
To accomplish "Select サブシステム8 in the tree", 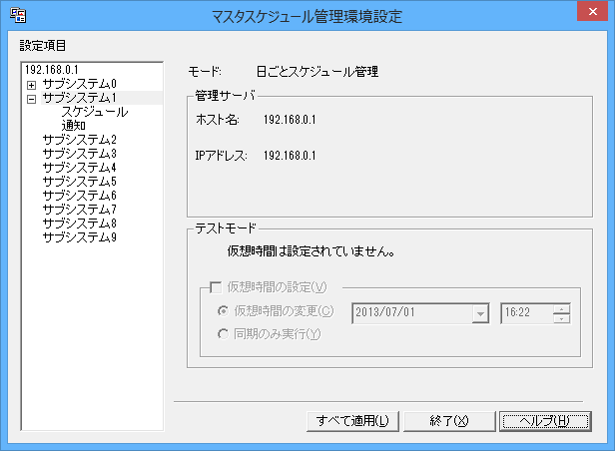I will coord(79,223).
